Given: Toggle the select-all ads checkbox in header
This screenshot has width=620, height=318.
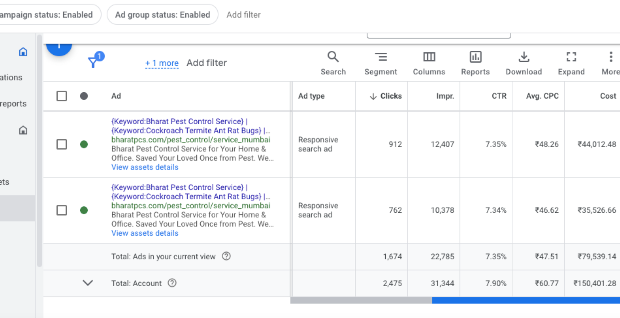Looking at the screenshot, I should [x=62, y=96].
